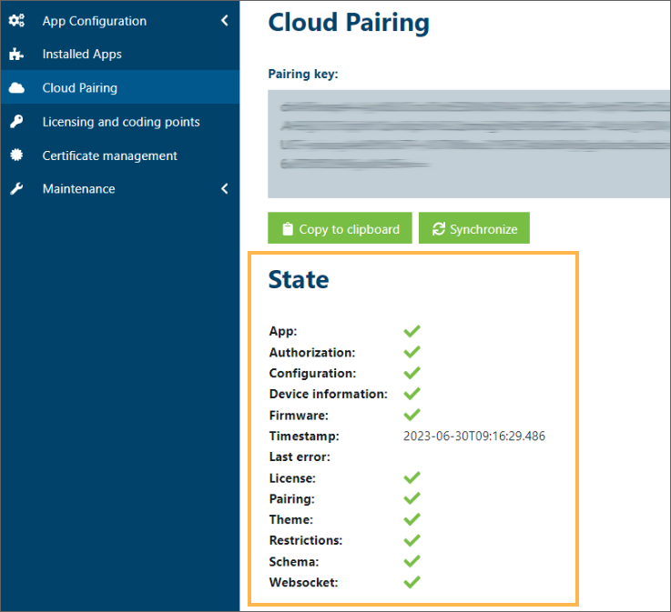Click the 'Firmware:' label

tap(299, 416)
